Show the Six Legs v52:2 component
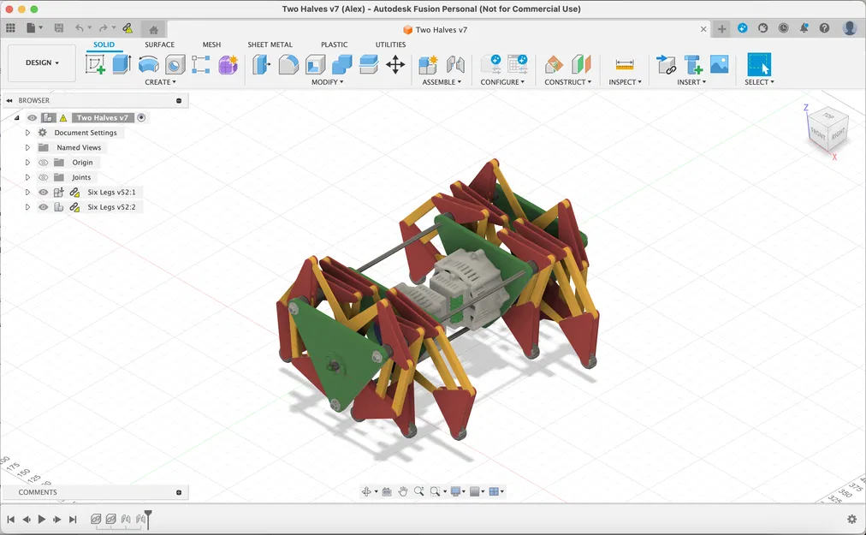 (43, 206)
